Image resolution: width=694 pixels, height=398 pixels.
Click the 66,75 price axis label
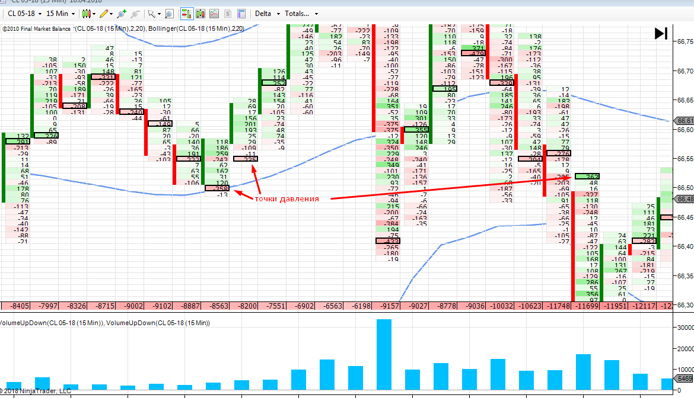click(685, 41)
